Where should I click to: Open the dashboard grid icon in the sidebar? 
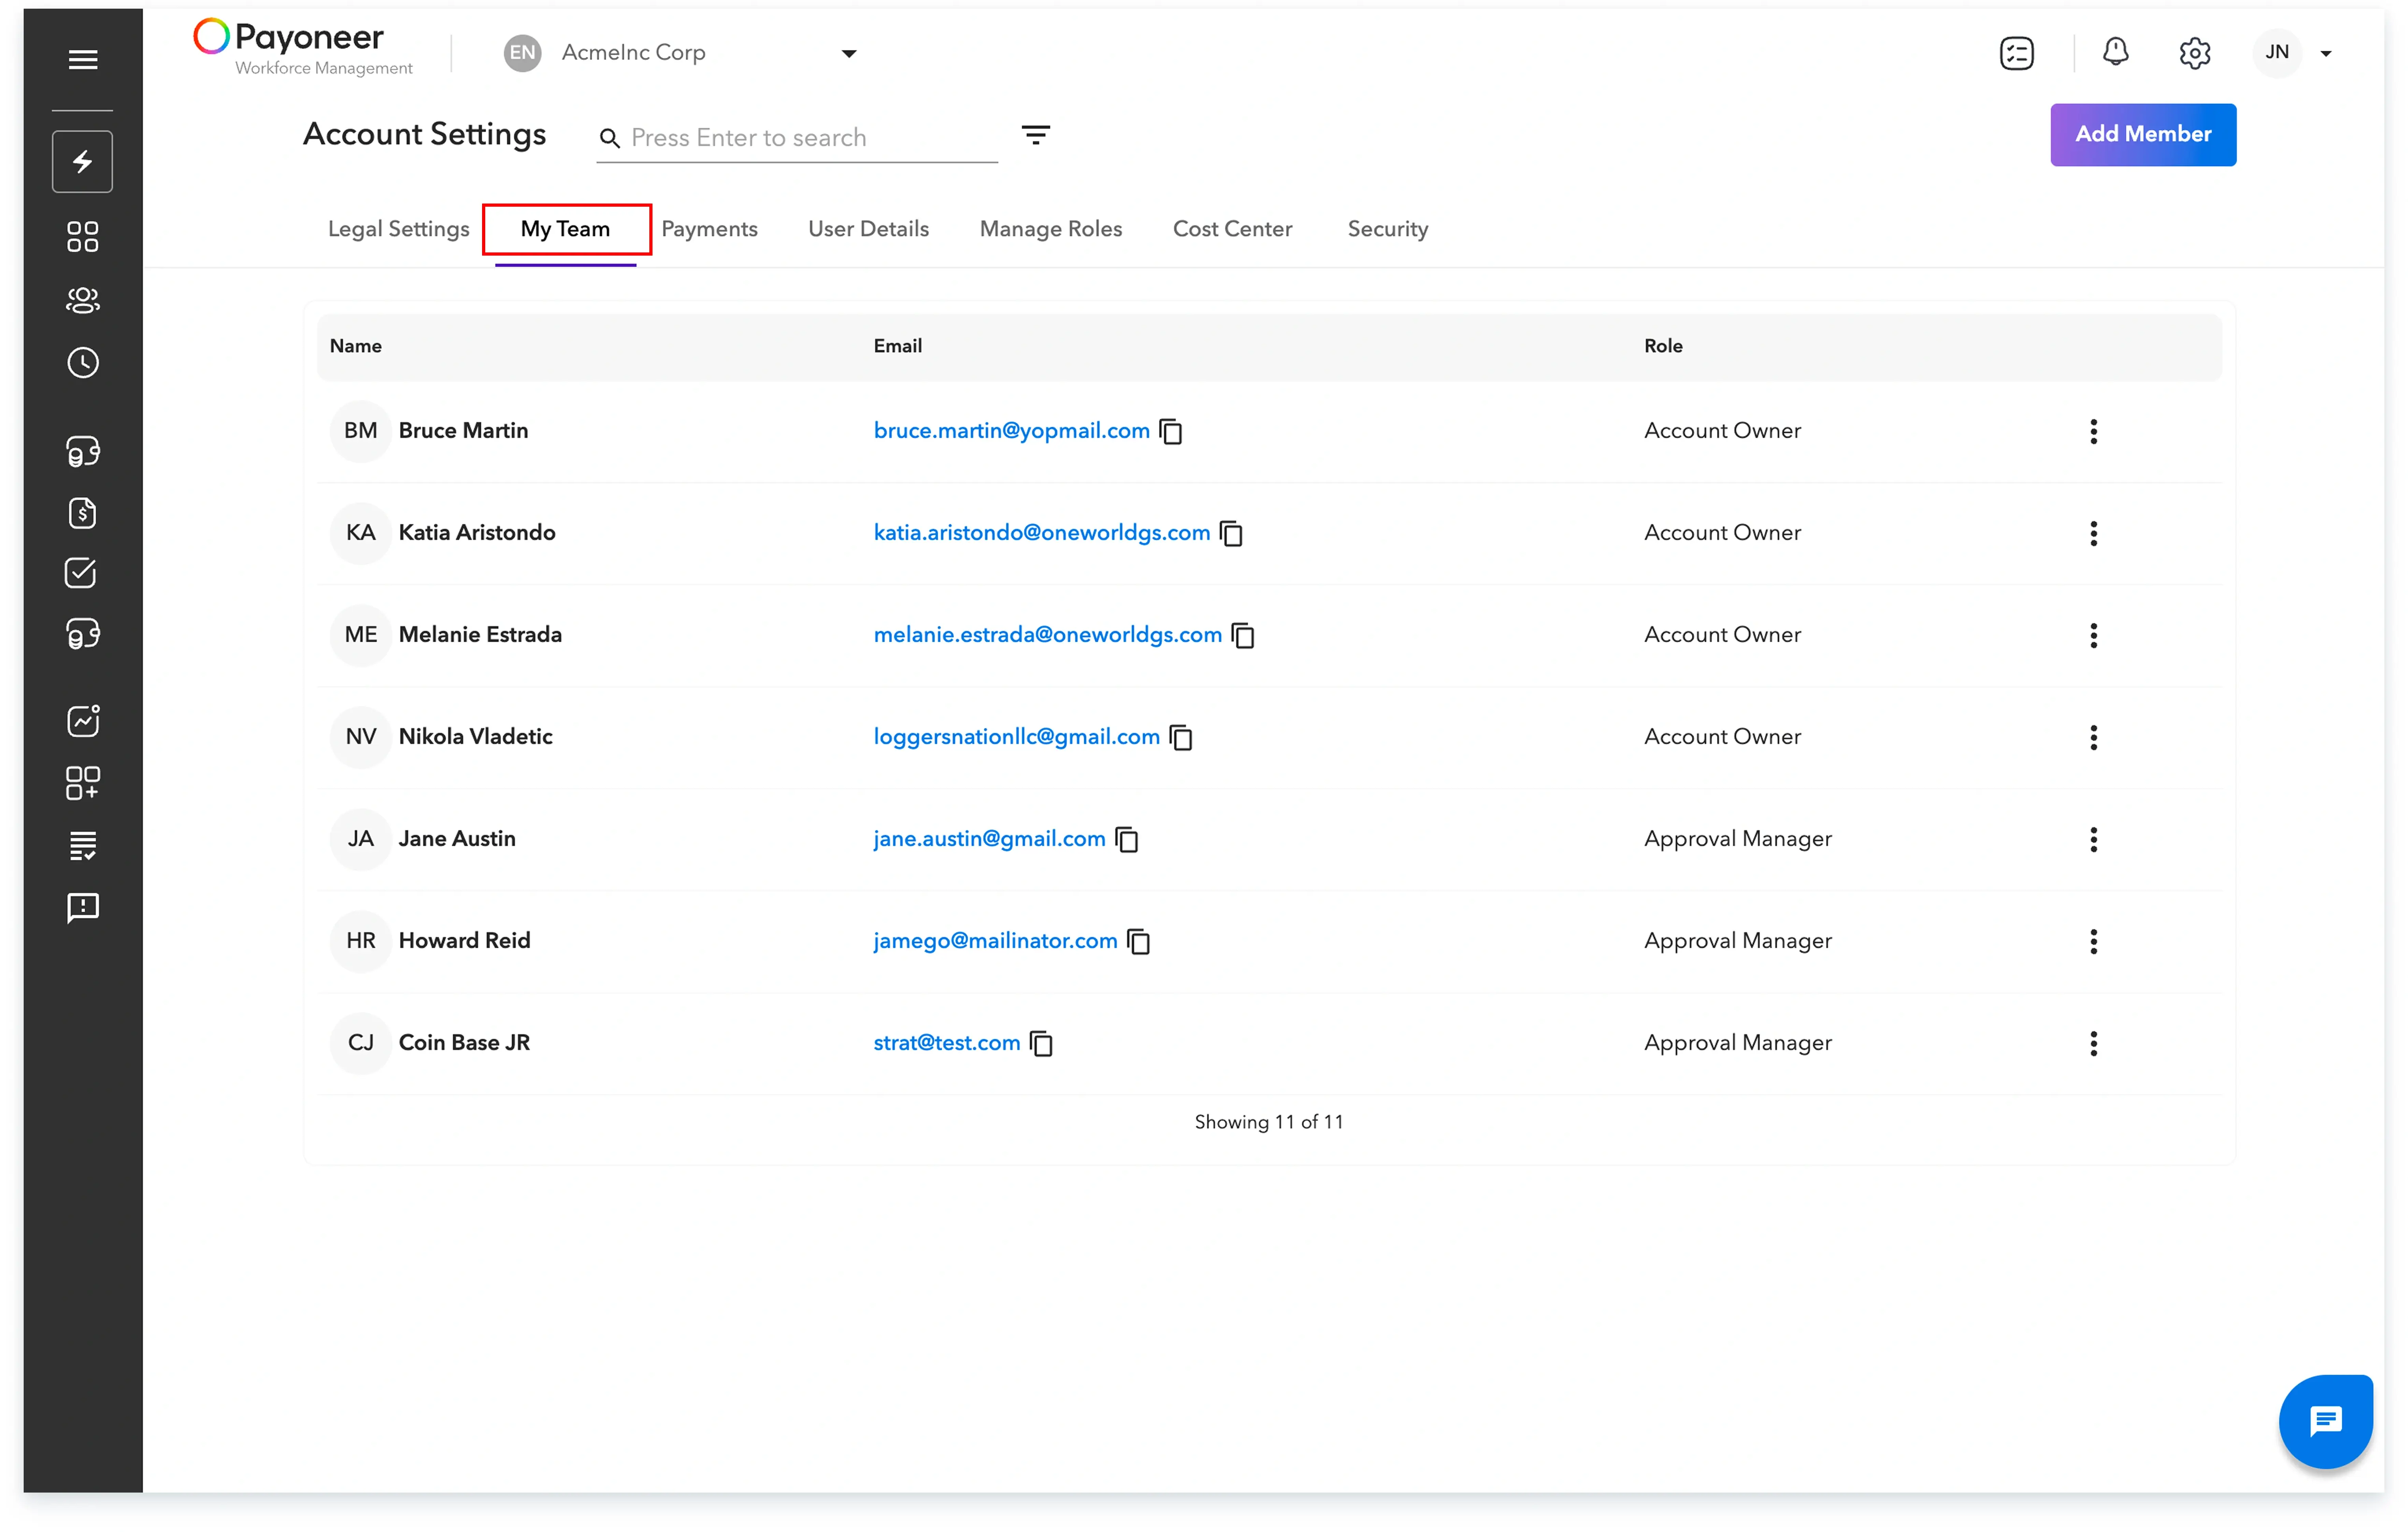83,237
